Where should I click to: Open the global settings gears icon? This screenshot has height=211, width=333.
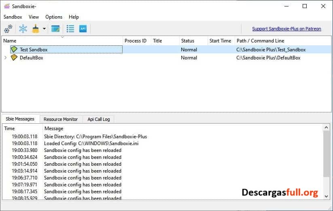point(8,29)
